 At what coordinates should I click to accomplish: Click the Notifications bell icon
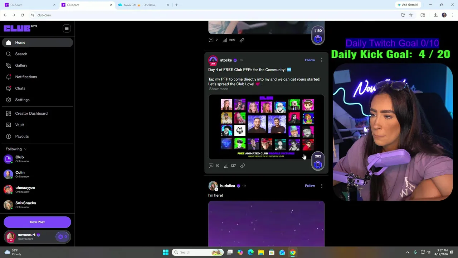[9, 77]
